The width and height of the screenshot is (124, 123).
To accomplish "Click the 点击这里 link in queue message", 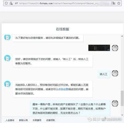I will click(x=63, y=89).
